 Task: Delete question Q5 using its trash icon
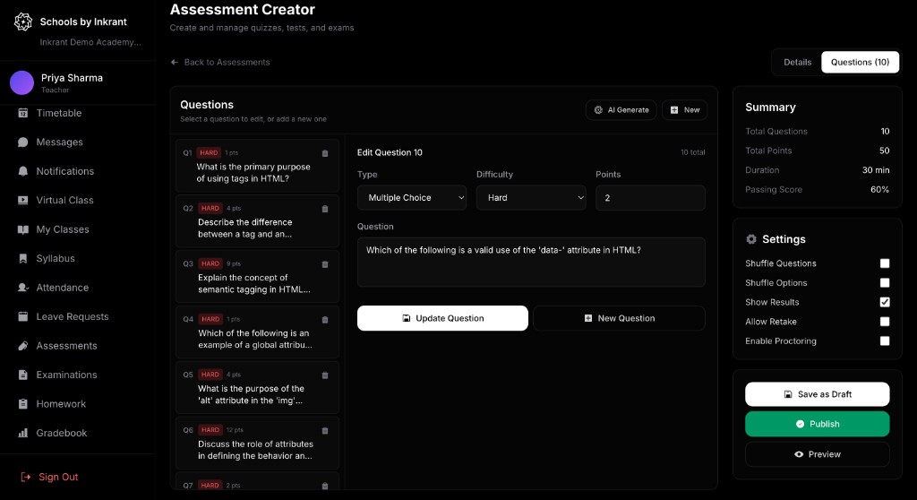325,375
